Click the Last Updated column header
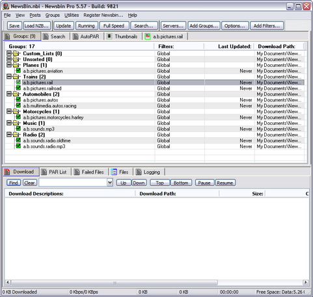The width and height of the screenshot is (313, 297). tap(229, 46)
